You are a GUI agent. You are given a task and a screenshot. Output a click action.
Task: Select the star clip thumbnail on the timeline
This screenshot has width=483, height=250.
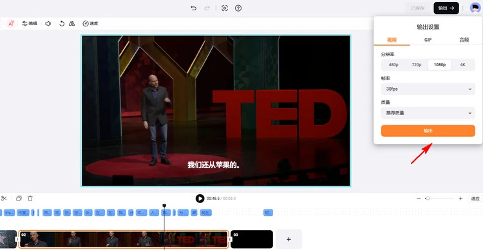(x=8, y=239)
